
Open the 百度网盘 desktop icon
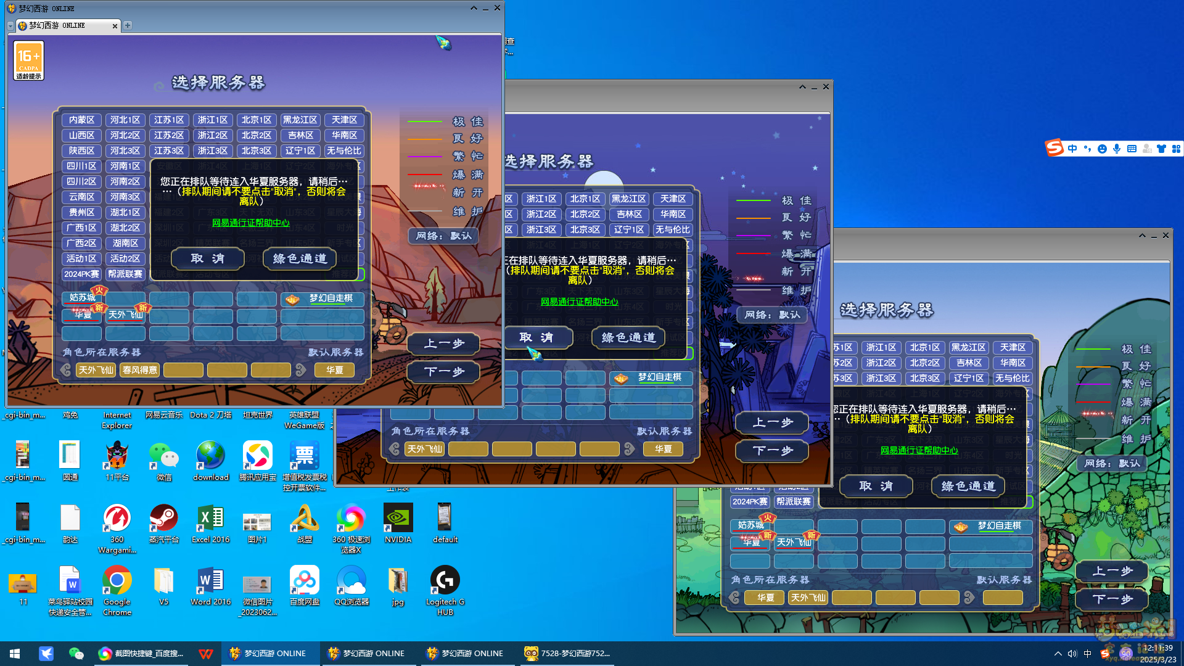304,585
